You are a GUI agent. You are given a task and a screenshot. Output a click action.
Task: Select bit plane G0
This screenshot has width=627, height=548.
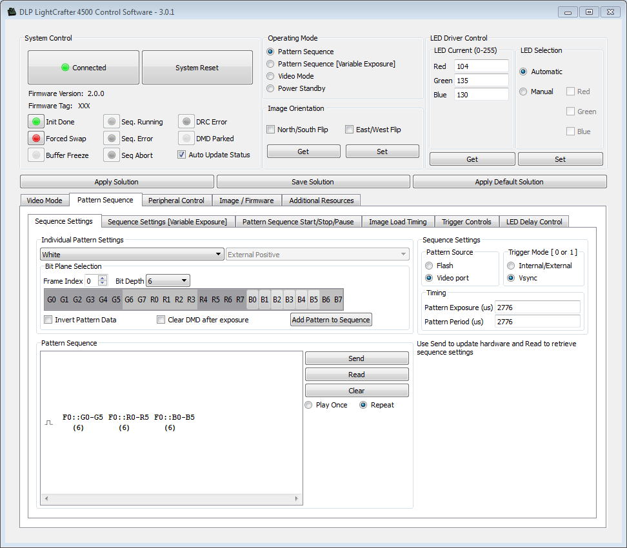[x=52, y=299]
